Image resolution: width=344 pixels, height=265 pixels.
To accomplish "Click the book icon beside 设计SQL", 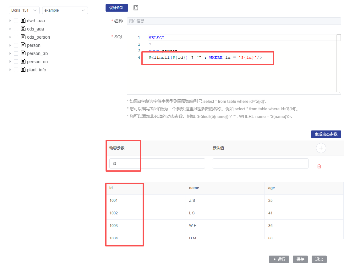I will click(136, 8).
